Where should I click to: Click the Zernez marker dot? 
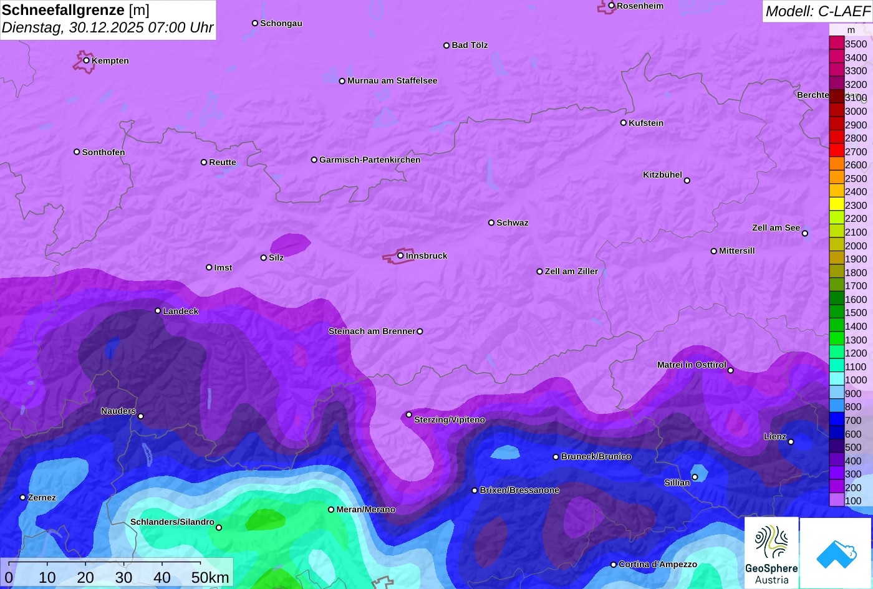pos(23,497)
